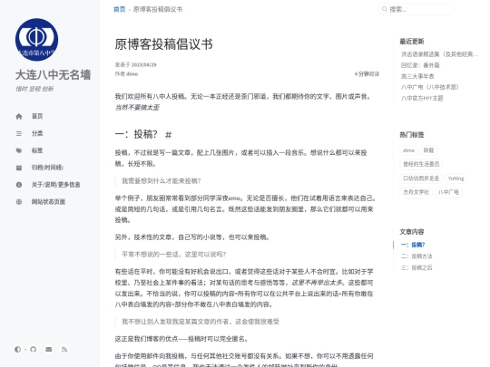
Task: Open the GitHub icon link
Action: pyautogui.click(x=34, y=349)
